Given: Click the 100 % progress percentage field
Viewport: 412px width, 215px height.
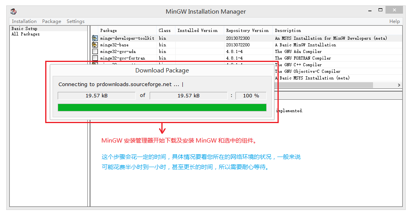Looking at the screenshot, I should [251, 95].
